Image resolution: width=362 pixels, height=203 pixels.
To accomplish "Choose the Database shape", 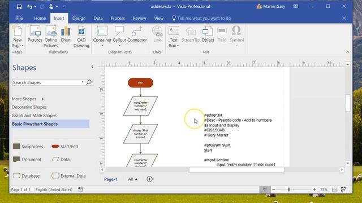I will pos(26,175).
